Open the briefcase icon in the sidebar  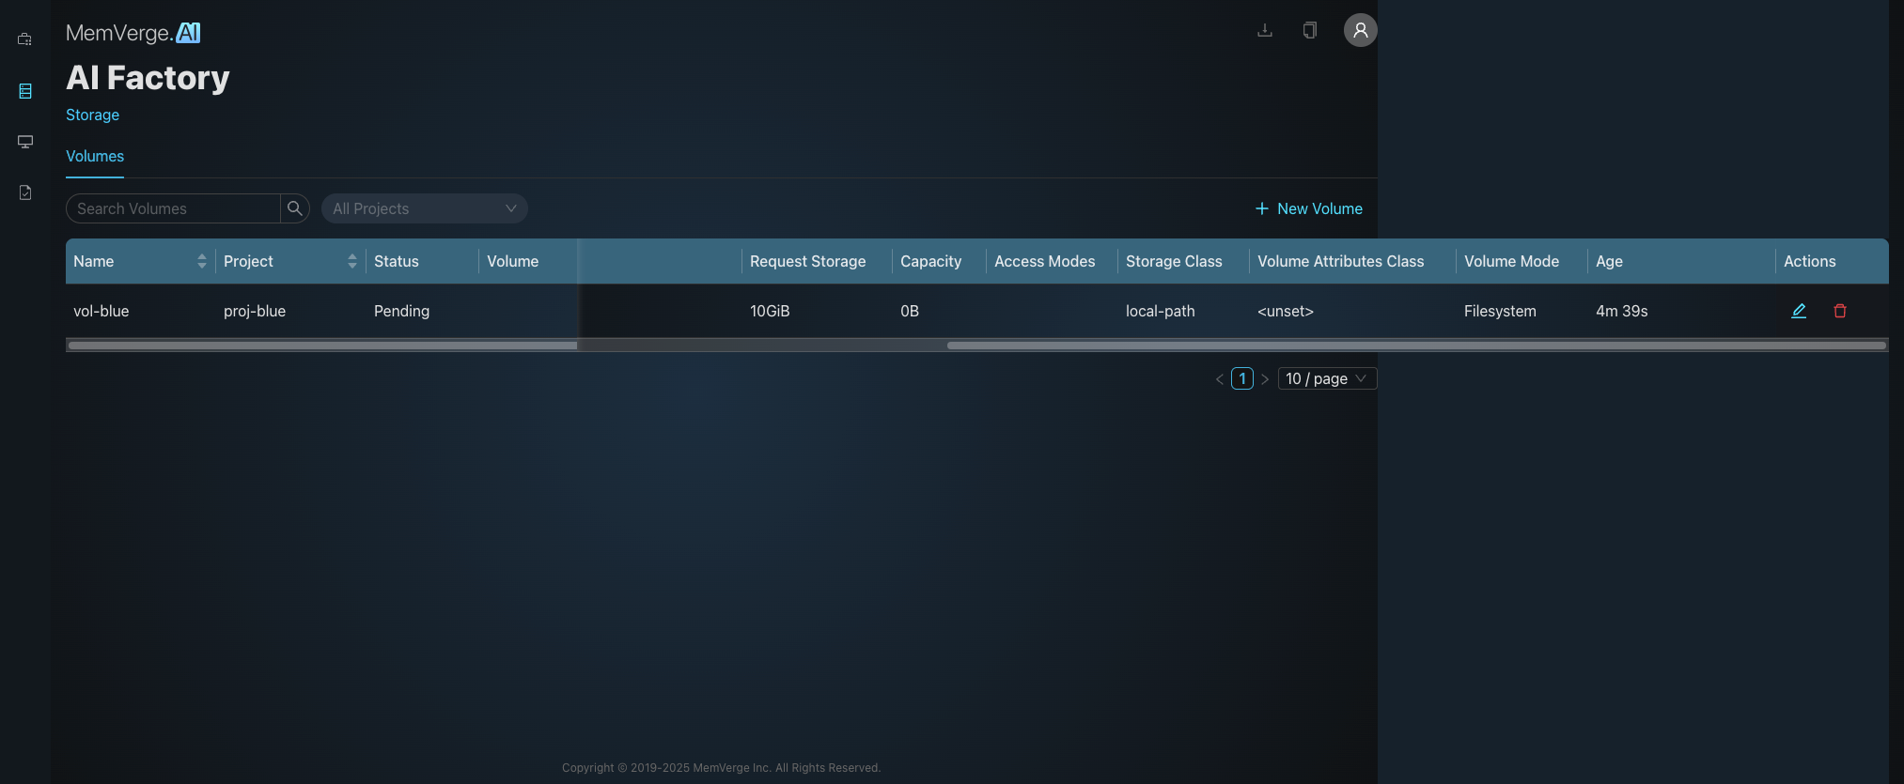(x=25, y=39)
